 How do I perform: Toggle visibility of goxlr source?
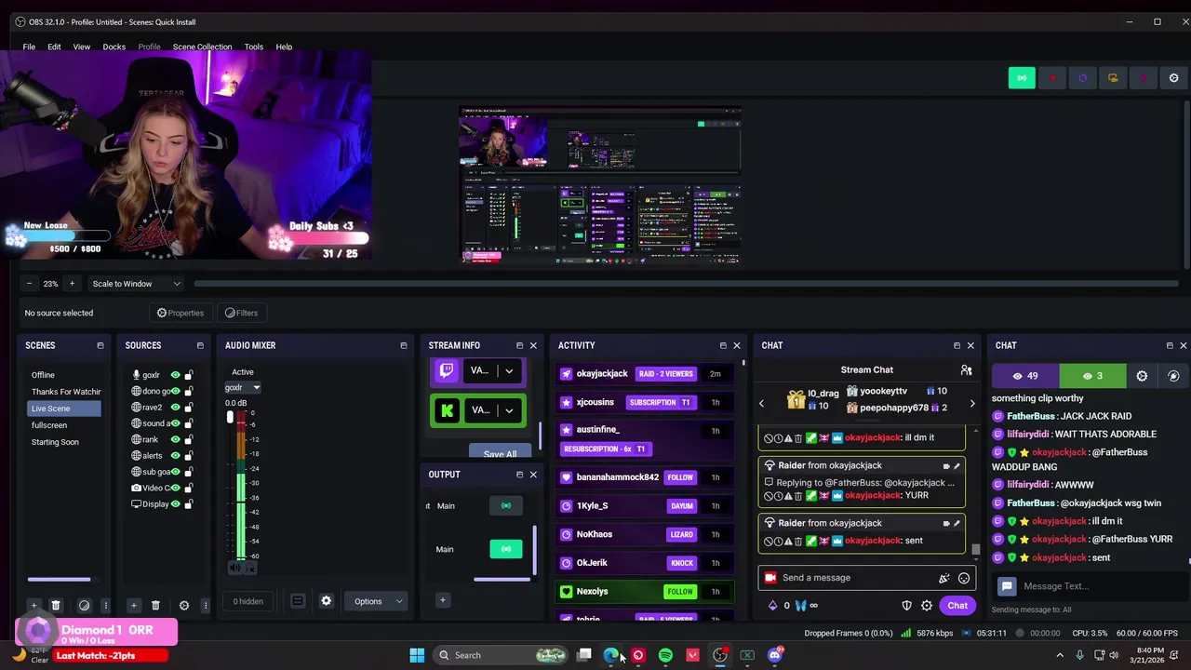(175, 375)
